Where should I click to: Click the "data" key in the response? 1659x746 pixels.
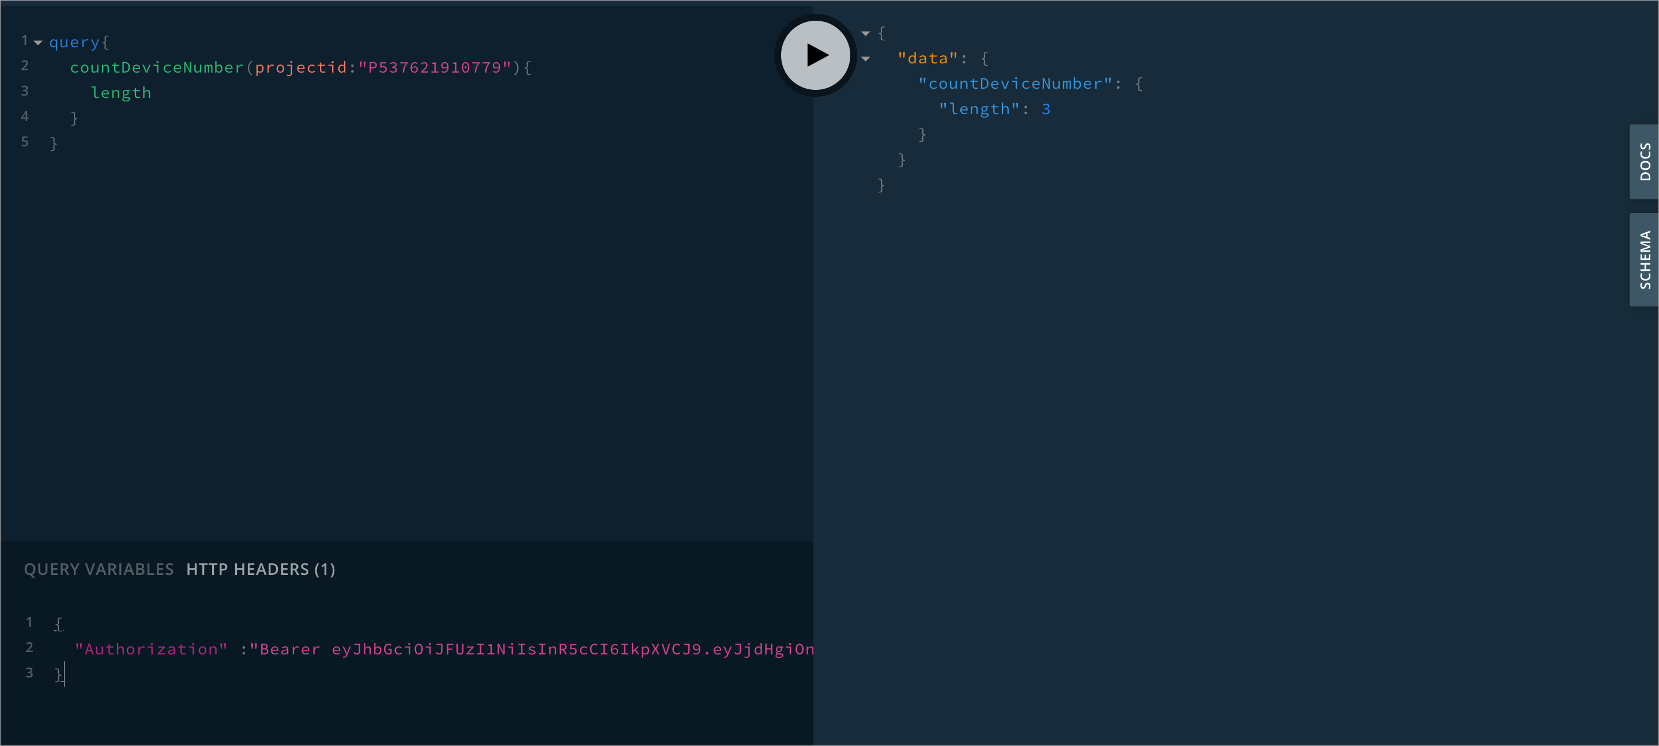coord(928,59)
